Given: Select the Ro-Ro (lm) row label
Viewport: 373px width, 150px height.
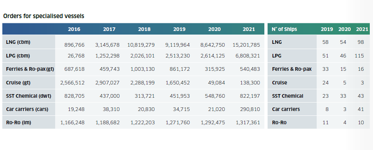Looking at the screenshot, I should point(19,123).
